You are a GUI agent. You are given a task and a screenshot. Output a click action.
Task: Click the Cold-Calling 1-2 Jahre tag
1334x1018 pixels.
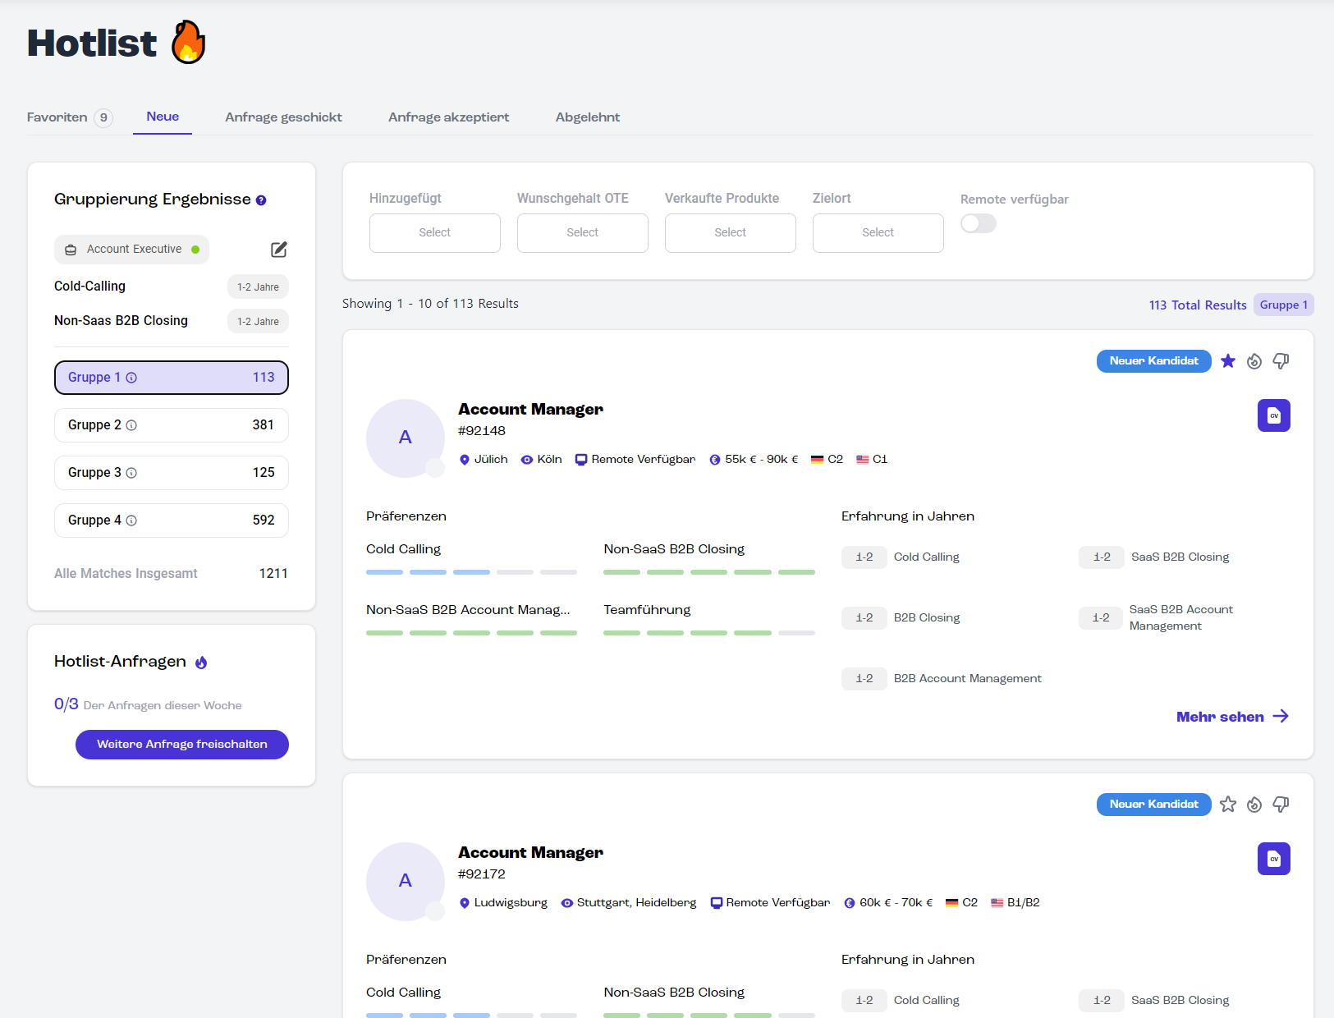click(258, 287)
